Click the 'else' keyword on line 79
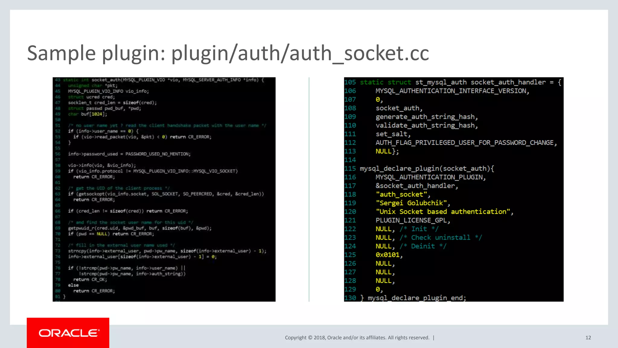The width and height of the screenshot is (618, 348). pos(73,285)
